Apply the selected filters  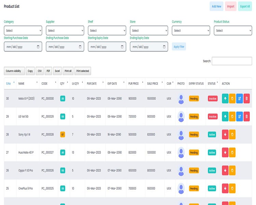point(179,46)
